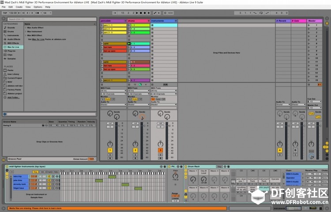This screenshot has height=212, width=331.
Task: Start playback with the transport Play button
Action: point(137,13)
